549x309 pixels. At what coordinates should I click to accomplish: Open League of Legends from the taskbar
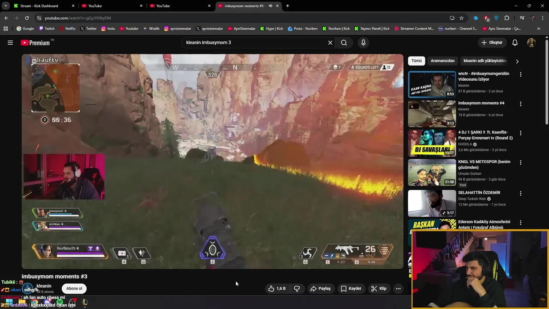[85, 303]
